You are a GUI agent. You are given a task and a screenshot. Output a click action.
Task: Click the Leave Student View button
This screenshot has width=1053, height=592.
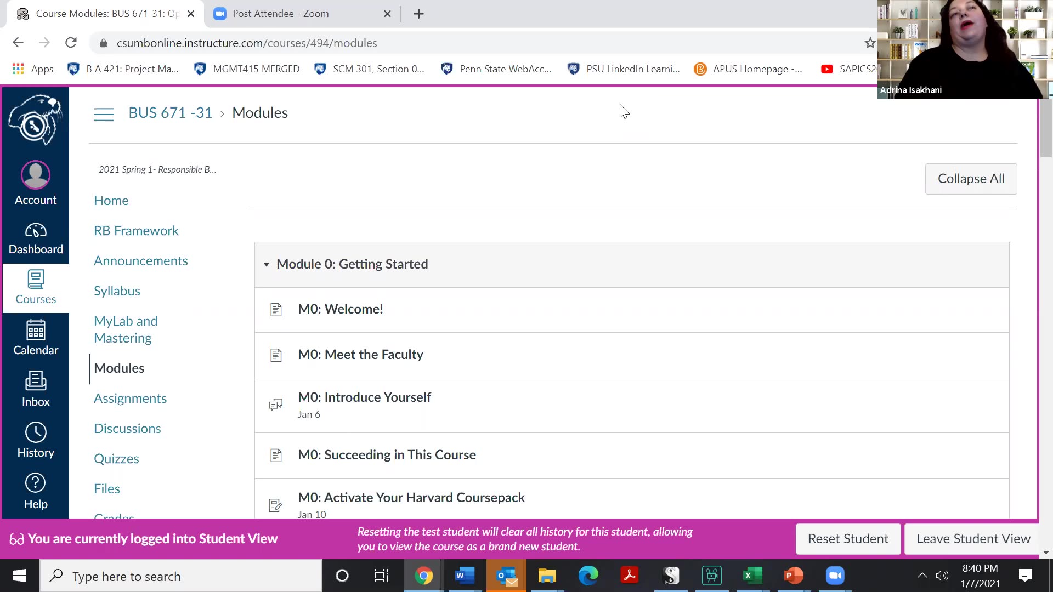tap(973, 539)
